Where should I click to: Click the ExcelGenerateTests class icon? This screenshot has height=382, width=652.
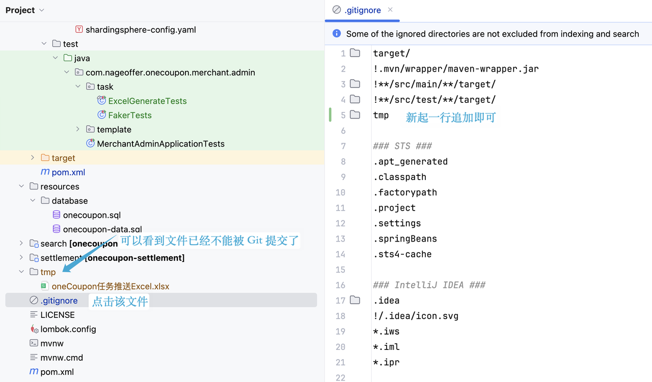pos(101,101)
